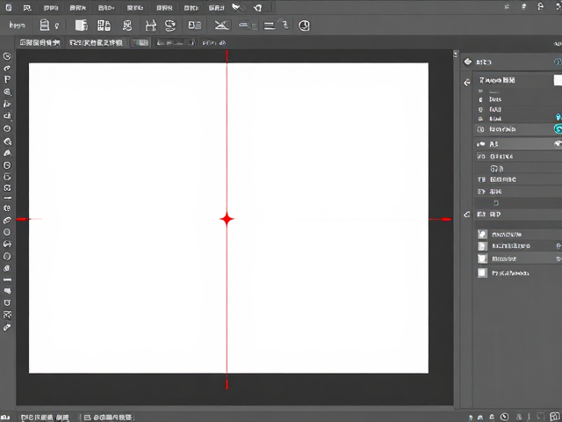Click the tag-shaped icon in the menu bar

click(257, 8)
